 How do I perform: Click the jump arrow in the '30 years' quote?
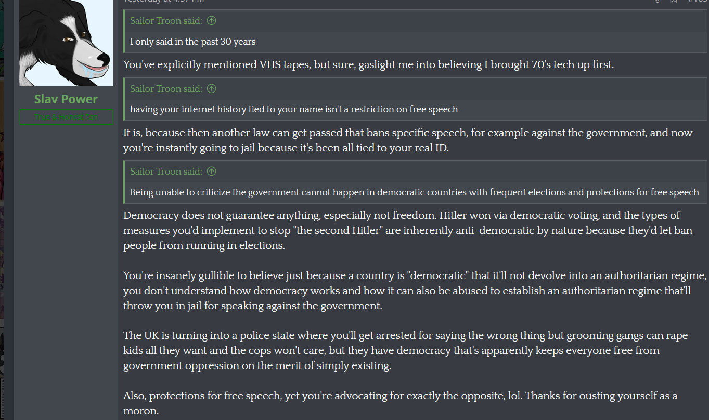211,21
